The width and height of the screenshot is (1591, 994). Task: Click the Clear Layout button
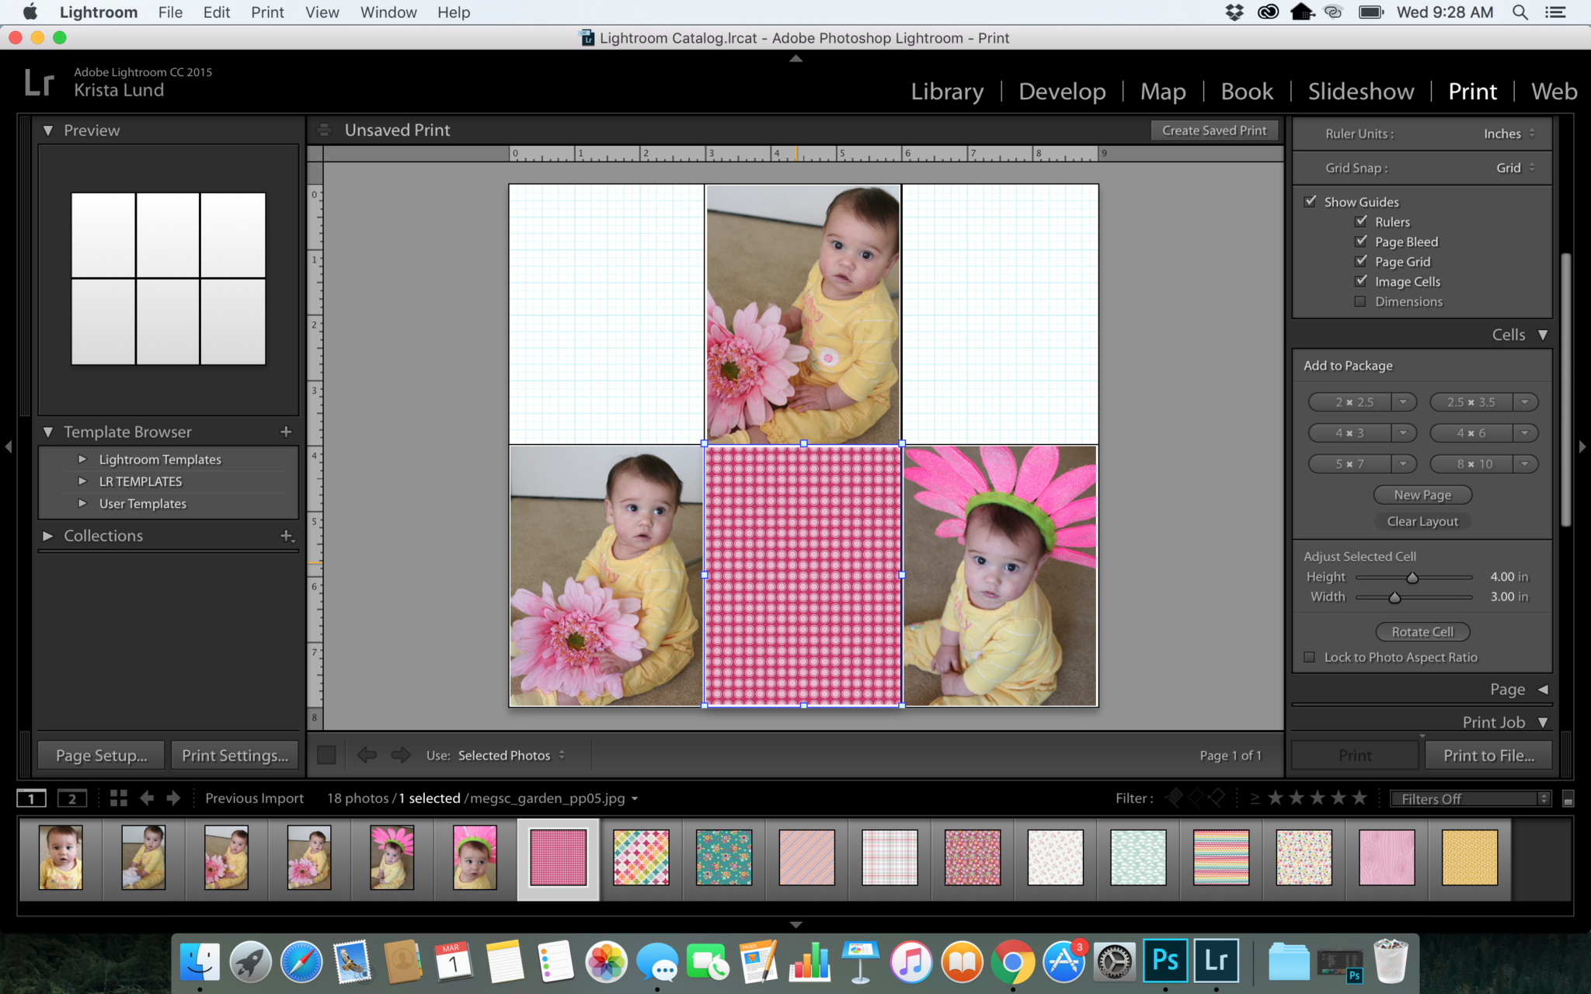click(1422, 521)
